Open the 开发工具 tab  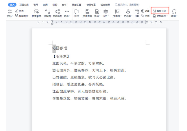pos(76,5)
